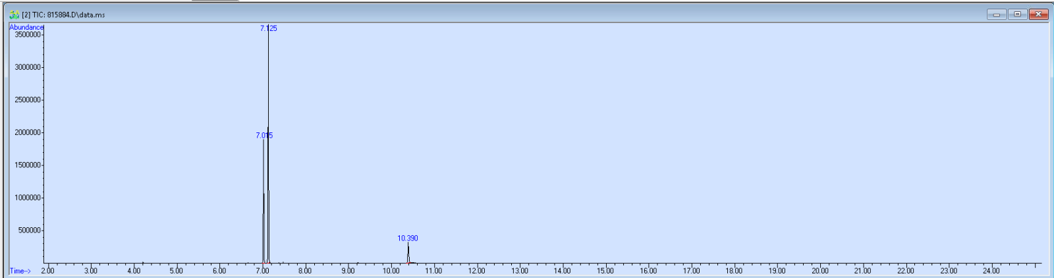Minimize the TIC chromatogram window
Screen dimensions: 1054x278
[996, 14]
